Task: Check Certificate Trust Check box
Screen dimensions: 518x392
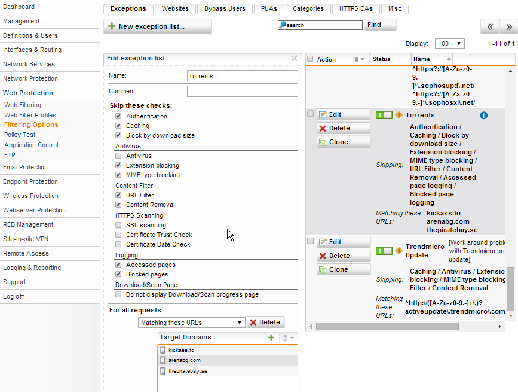Action: tap(118, 235)
